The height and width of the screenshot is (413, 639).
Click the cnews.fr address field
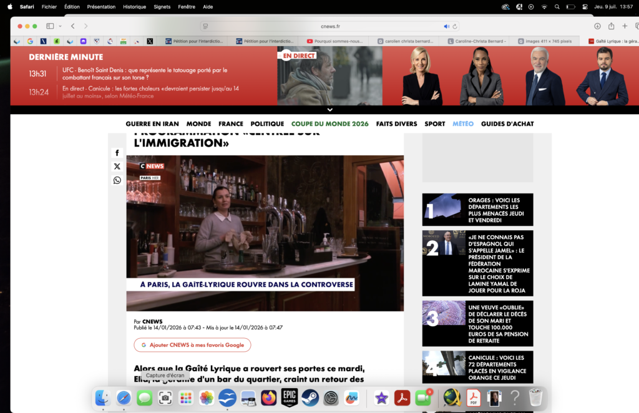pos(330,26)
